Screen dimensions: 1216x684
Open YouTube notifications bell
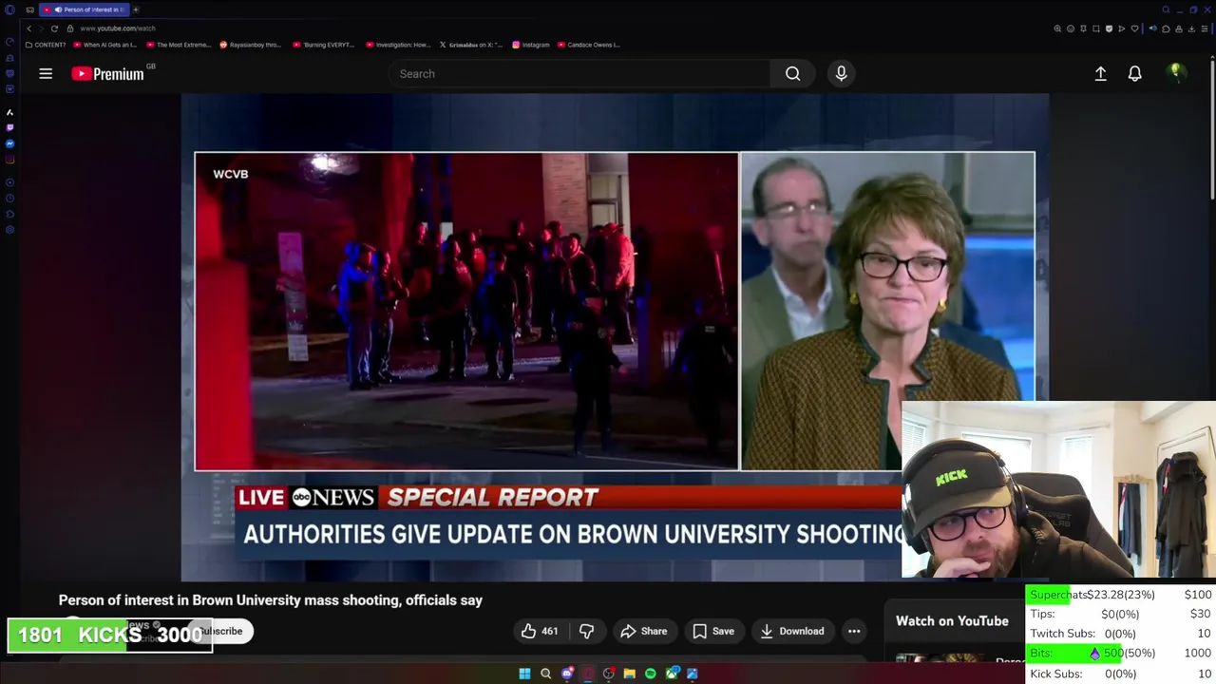(x=1134, y=73)
